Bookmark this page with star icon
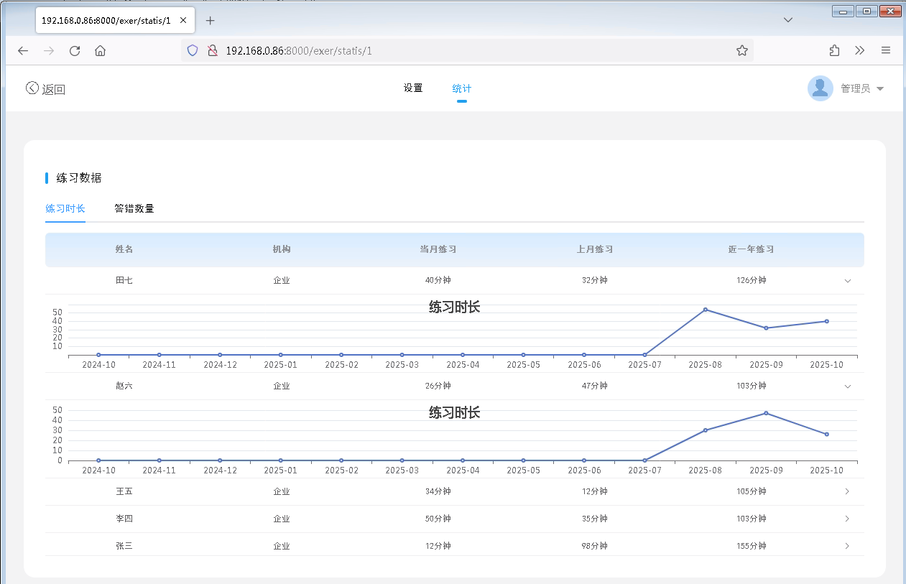Screen dimensions: 906x584 (742, 50)
